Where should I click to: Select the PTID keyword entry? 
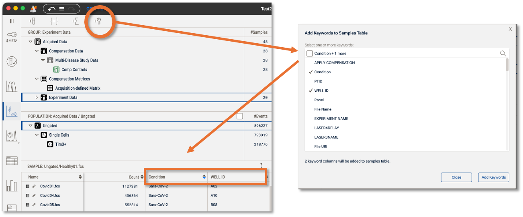(318, 81)
